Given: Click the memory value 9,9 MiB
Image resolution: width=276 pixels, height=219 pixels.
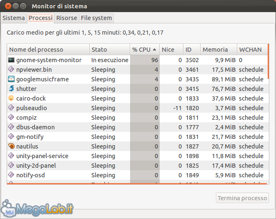Looking at the screenshot, I should 225,60.
